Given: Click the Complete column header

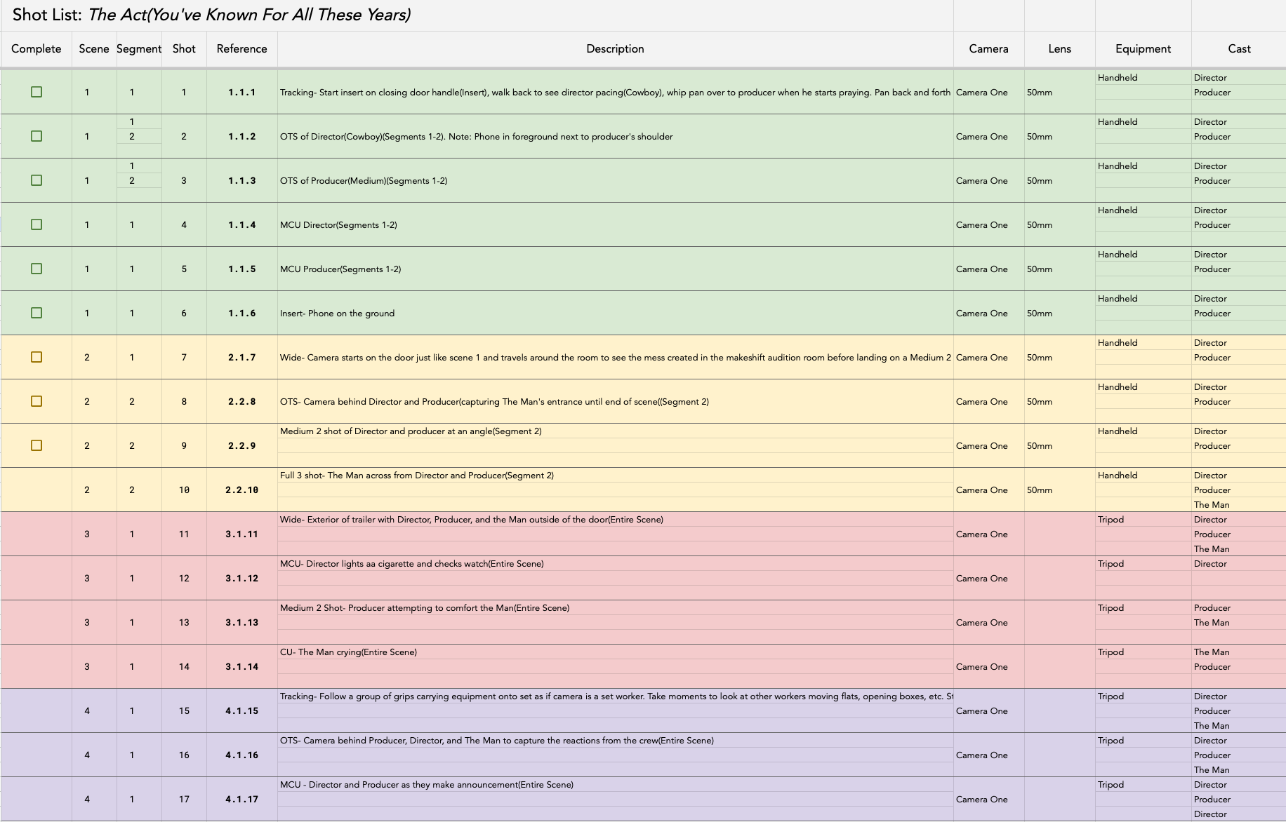Looking at the screenshot, I should [x=37, y=48].
